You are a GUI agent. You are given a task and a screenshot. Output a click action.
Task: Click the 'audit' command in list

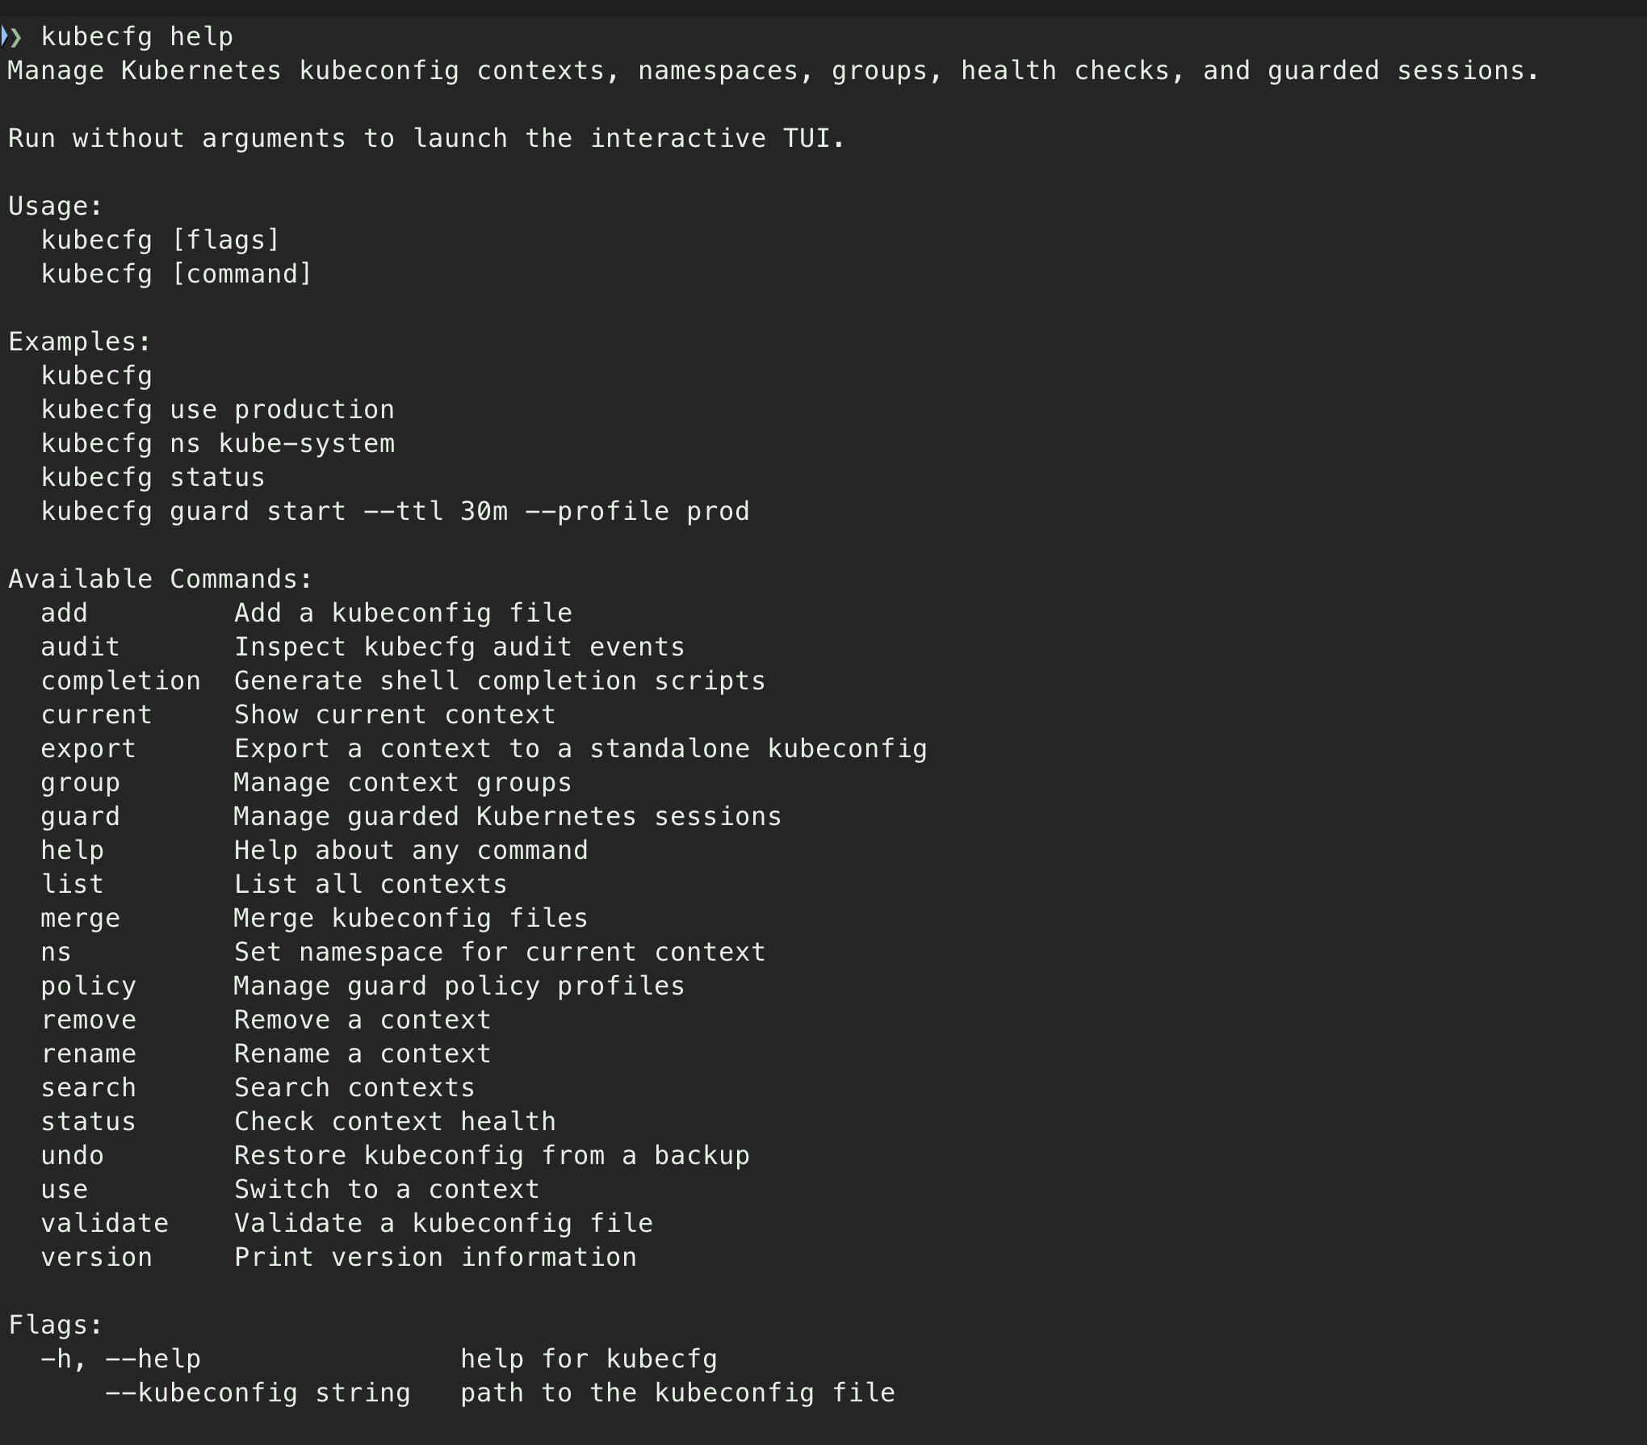pyautogui.click(x=81, y=647)
